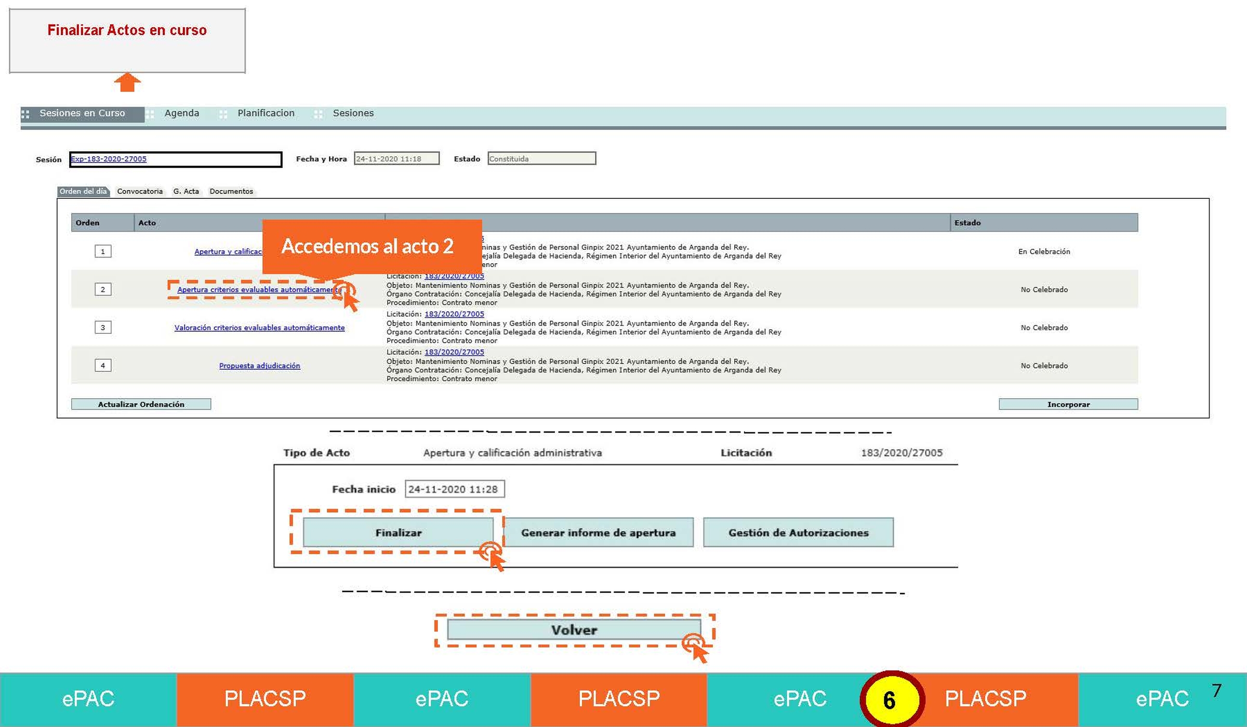Click the Incorporar button

pos(1068,404)
